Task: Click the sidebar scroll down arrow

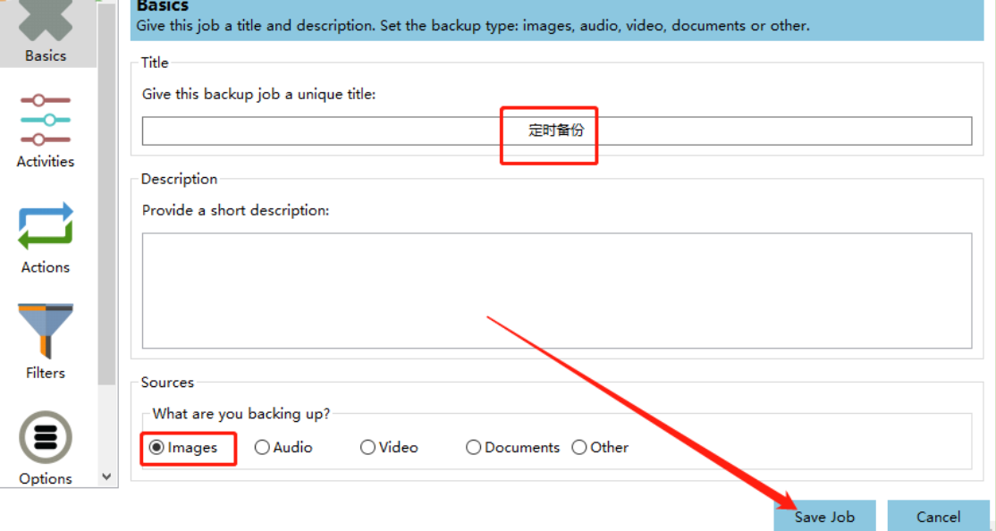Action: click(107, 477)
